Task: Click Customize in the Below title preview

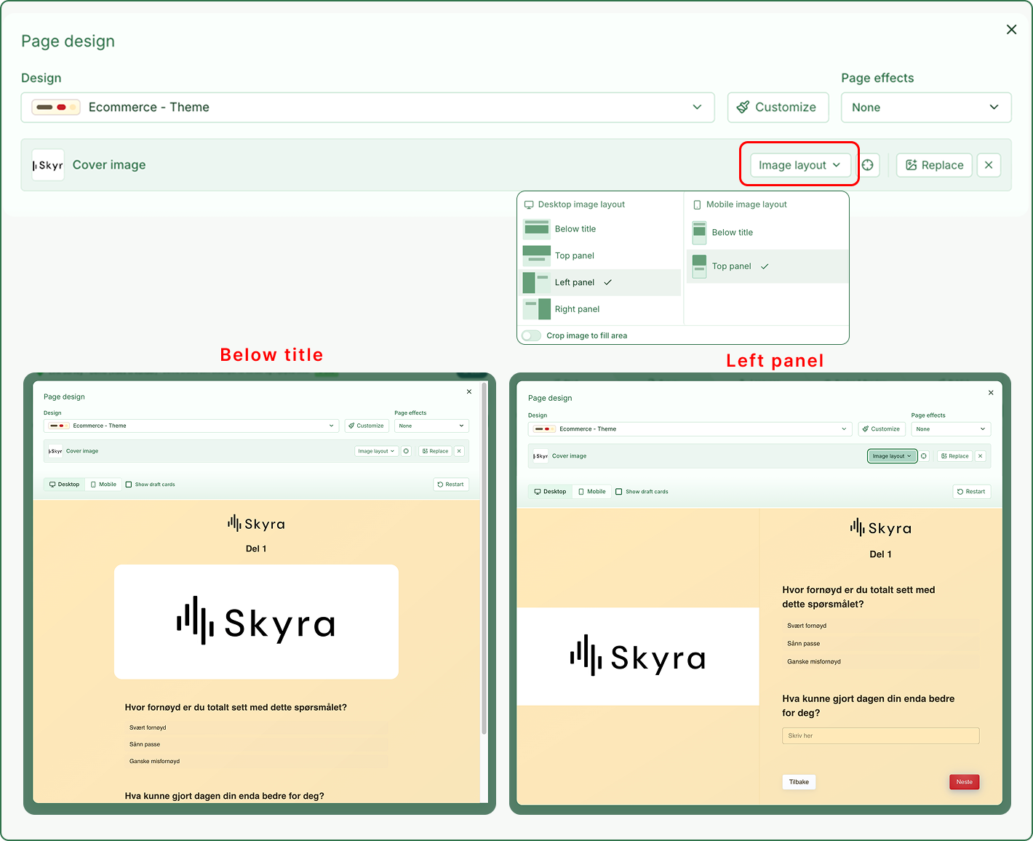Action: coord(367,426)
